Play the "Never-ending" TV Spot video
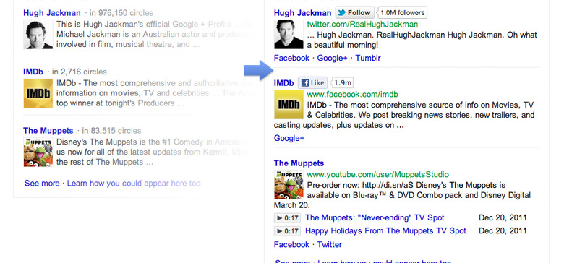The height and width of the screenshot is (263, 564). point(286,217)
